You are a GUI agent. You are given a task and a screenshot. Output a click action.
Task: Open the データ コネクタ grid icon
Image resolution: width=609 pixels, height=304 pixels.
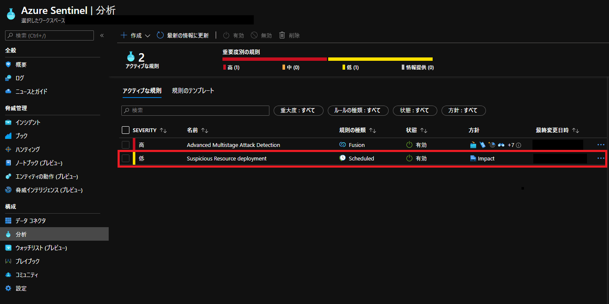tap(8, 221)
